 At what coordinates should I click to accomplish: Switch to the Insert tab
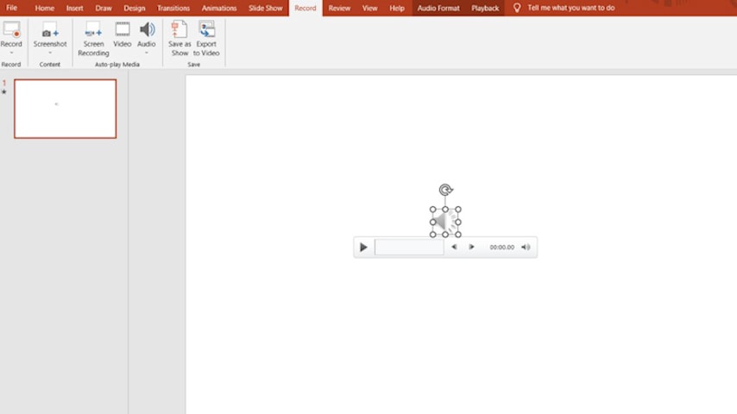(x=75, y=8)
